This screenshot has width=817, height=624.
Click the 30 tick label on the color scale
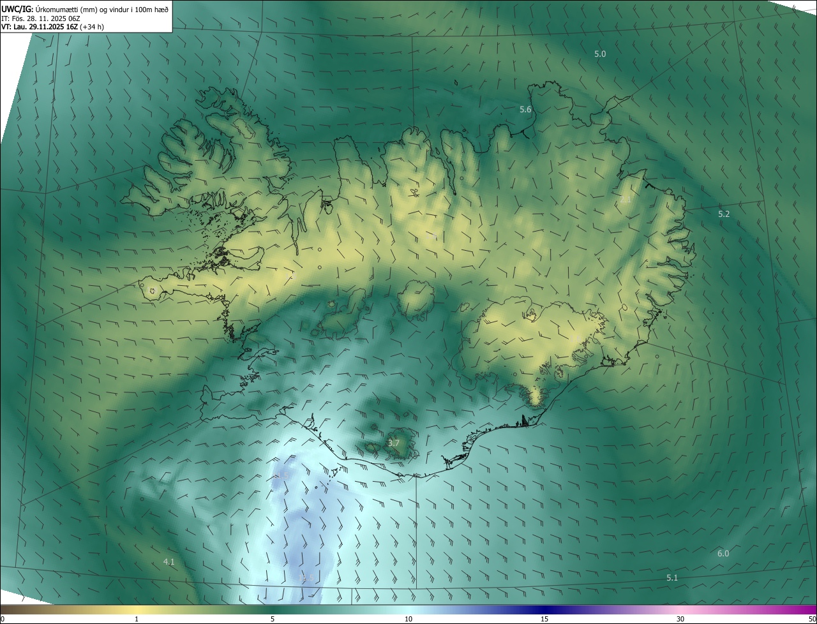click(680, 619)
